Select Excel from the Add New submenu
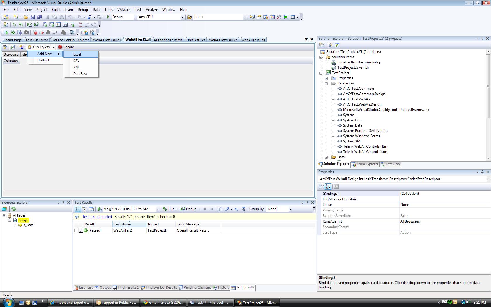Viewport: 491px width, 307px height. click(x=77, y=54)
